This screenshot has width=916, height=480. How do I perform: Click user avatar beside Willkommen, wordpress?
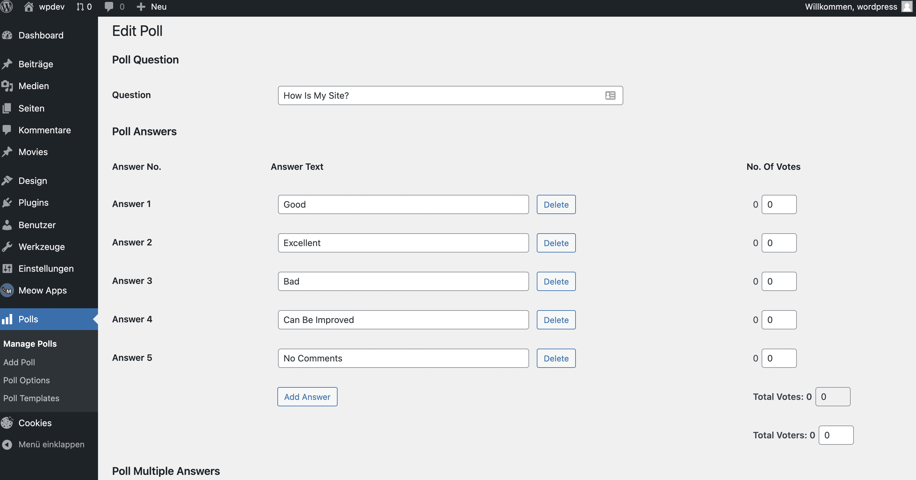pyautogui.click(x=906, y=7)
